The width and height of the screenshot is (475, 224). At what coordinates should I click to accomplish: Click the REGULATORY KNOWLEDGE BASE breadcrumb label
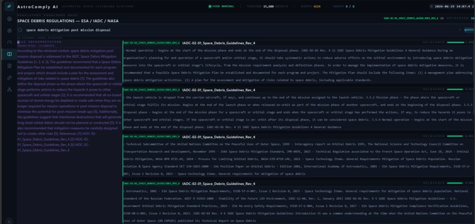coord(47,15)
